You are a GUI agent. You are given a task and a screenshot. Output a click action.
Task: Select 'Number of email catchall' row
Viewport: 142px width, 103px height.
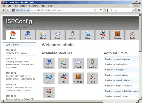point(121,91)
